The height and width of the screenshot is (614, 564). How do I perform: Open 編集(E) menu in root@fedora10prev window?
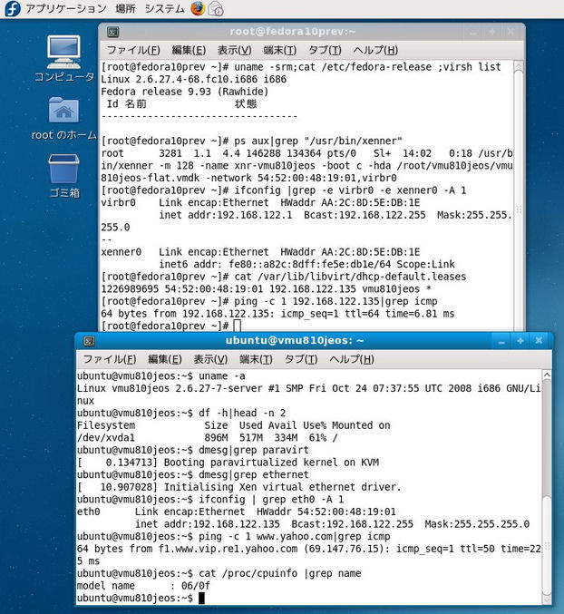(x=189, y=50)
